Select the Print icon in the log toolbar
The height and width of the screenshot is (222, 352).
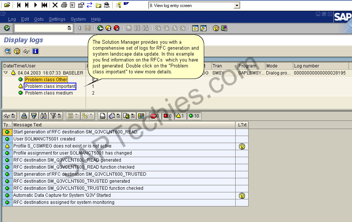(24, 116)
